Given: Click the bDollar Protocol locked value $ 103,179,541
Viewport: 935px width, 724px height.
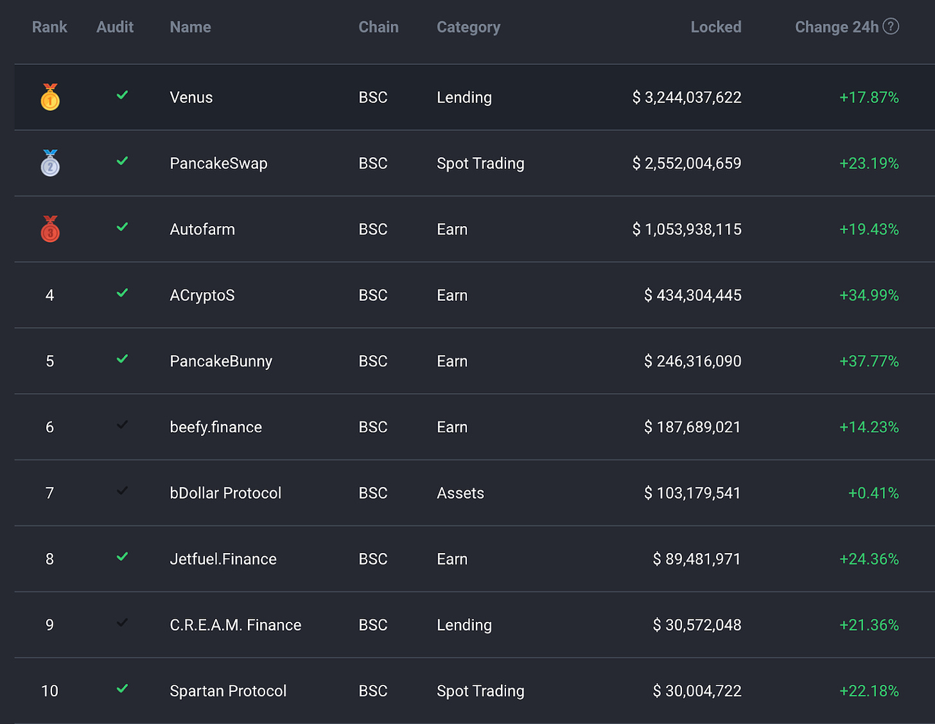Looking at the screenshot, I should tap(693, 493).
